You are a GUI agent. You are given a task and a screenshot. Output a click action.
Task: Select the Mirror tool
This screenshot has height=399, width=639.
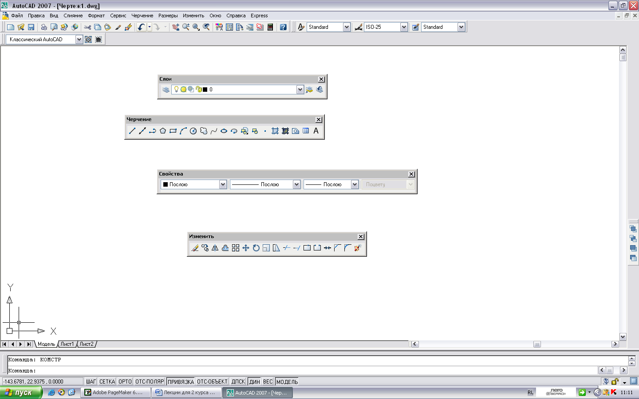[x=215, y=248]
